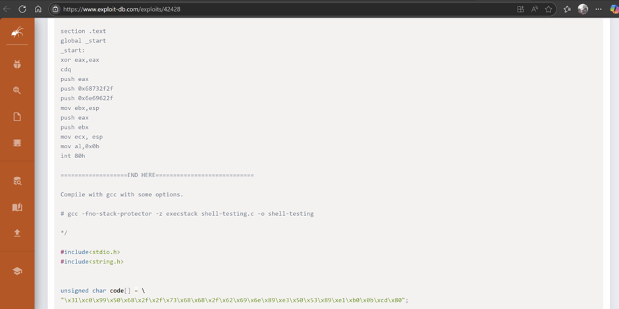Open split screen view in browser
Viewport: 619px width, 309px height.
(x=520, y=9)
